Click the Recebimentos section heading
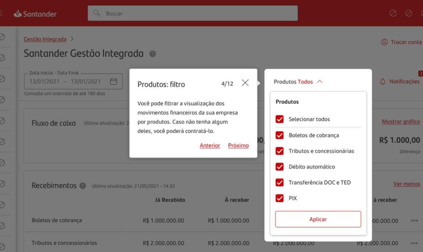423x252 pixels. [x=54, y=185]
